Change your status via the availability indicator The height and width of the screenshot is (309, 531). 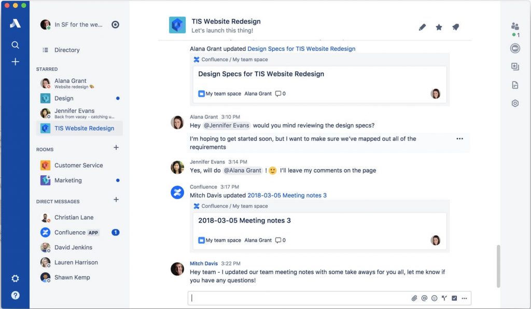click(115, 24)
